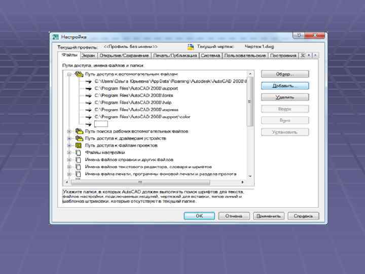
Task: Click the arrow icon before the AutoCAD 2008\fonts path
Action: (88, 95)
